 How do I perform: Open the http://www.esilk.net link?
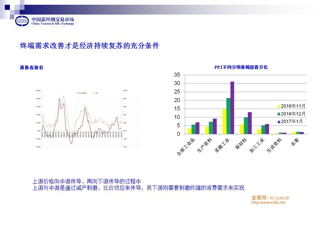[x=268, y=203]
